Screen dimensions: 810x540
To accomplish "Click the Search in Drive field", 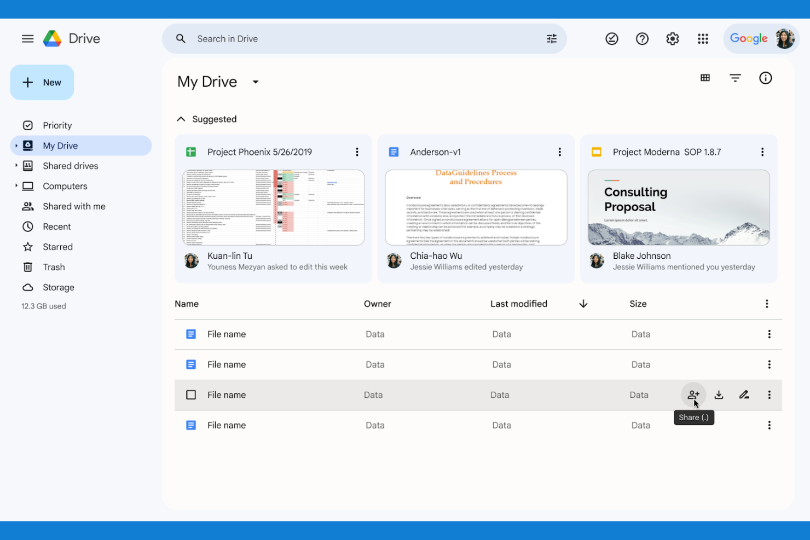I will [328, 38].
